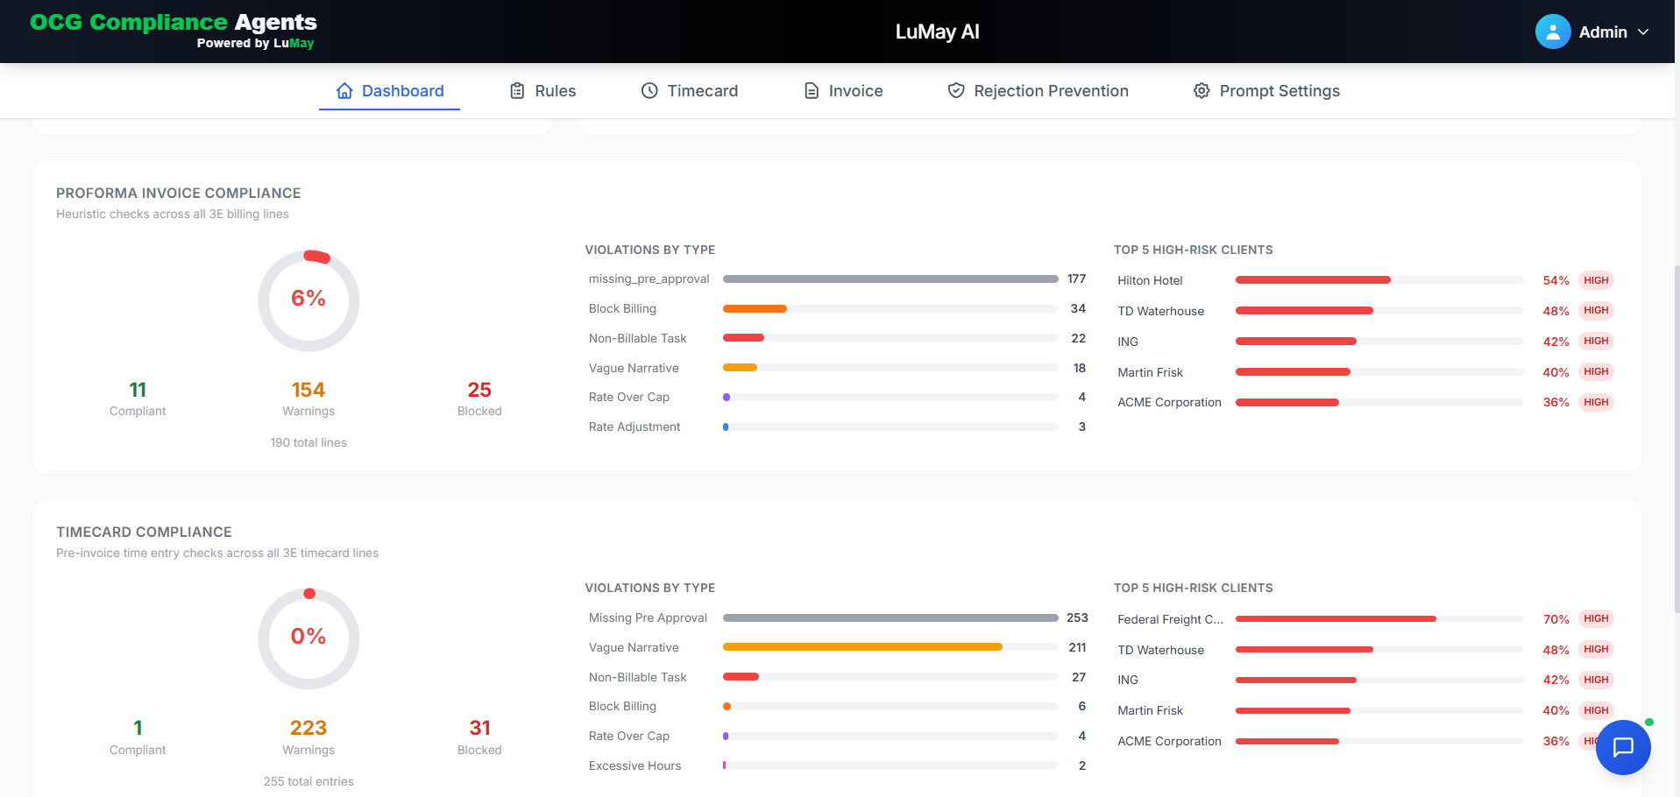Click the Federal Freight client entry
Screen dimensions: 1680x797
click(1170, 619)
